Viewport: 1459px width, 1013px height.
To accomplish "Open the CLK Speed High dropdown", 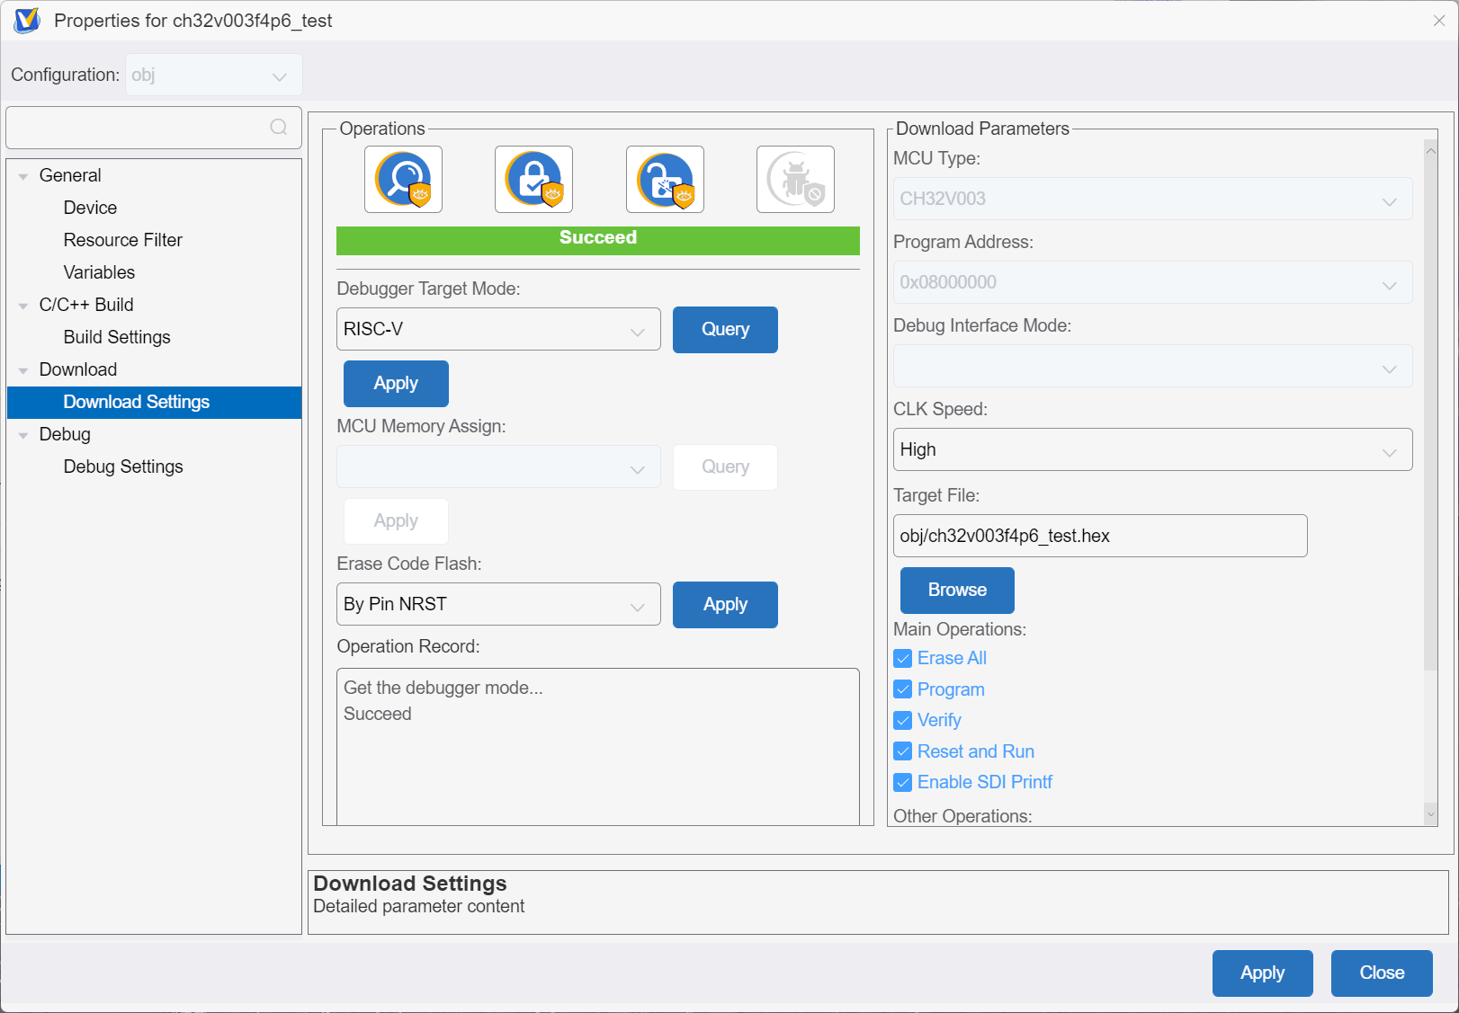I will point(1153,449).
